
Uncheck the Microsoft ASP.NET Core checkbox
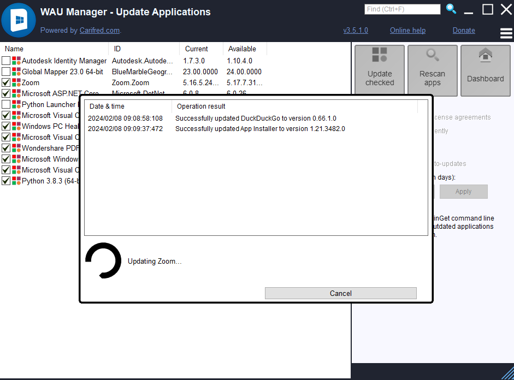(x=6, y=93)
